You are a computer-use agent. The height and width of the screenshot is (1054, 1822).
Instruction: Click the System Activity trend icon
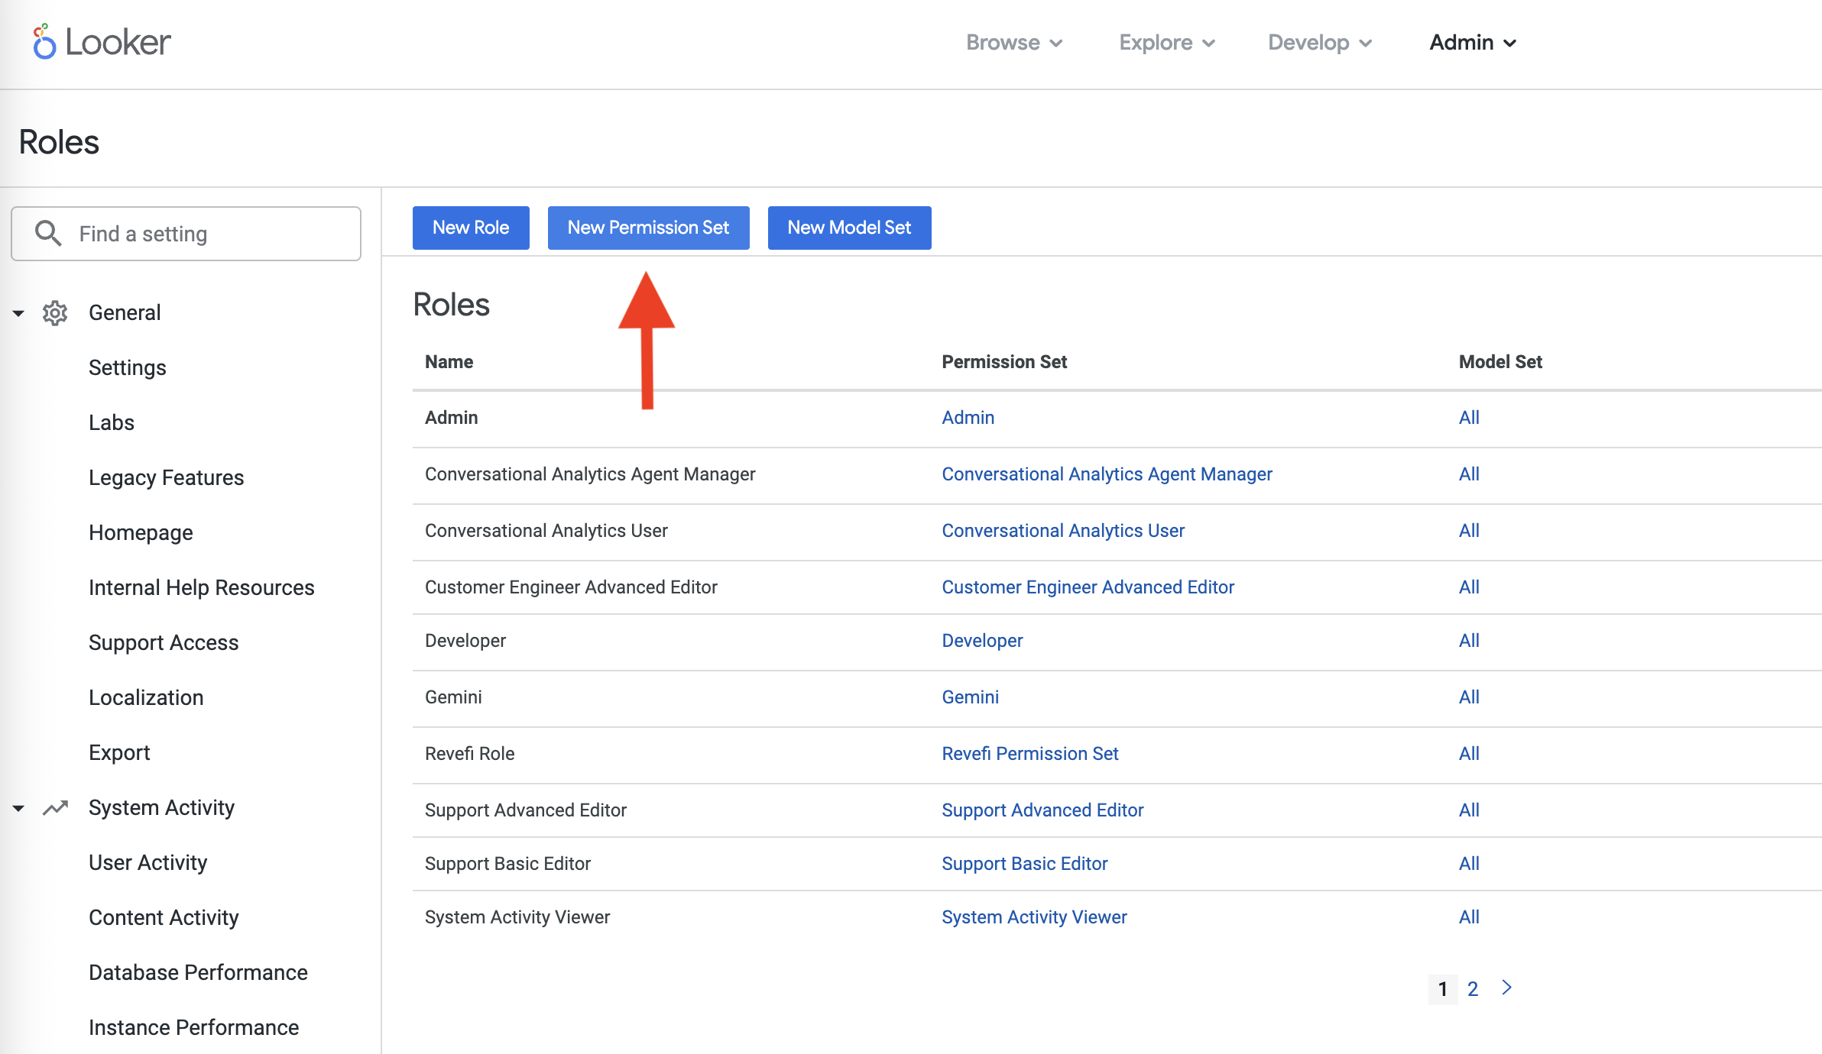click(x=55, y=808)
